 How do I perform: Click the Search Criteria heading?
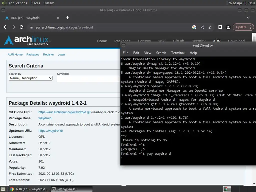click(x=26, y=66)
